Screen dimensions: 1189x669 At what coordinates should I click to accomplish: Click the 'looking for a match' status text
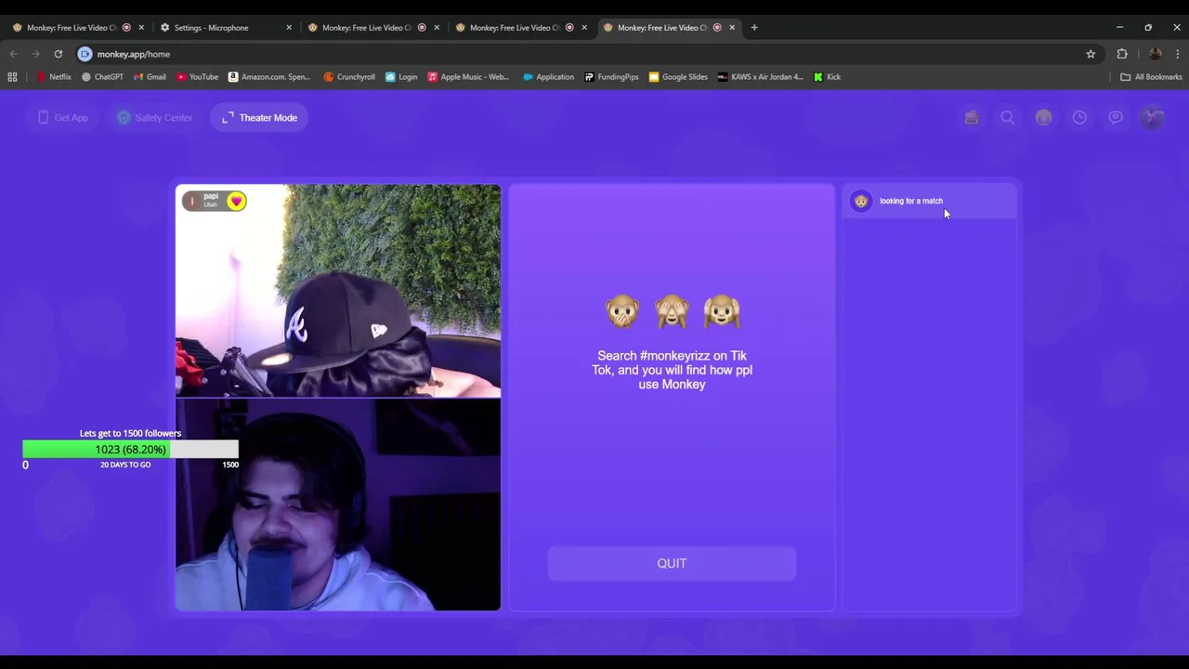(911, 201)
